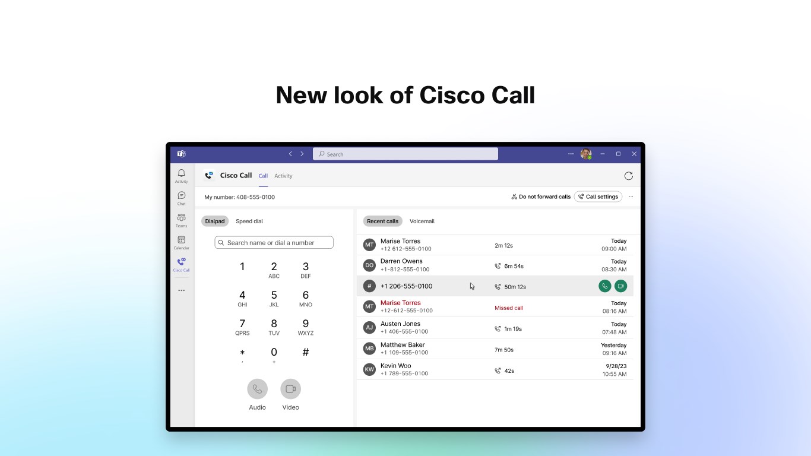Image resolution: width=811 pixels, height=456 pixels.
Task: Open Calendar in the sidebar
Action: [x=181, y=242]
